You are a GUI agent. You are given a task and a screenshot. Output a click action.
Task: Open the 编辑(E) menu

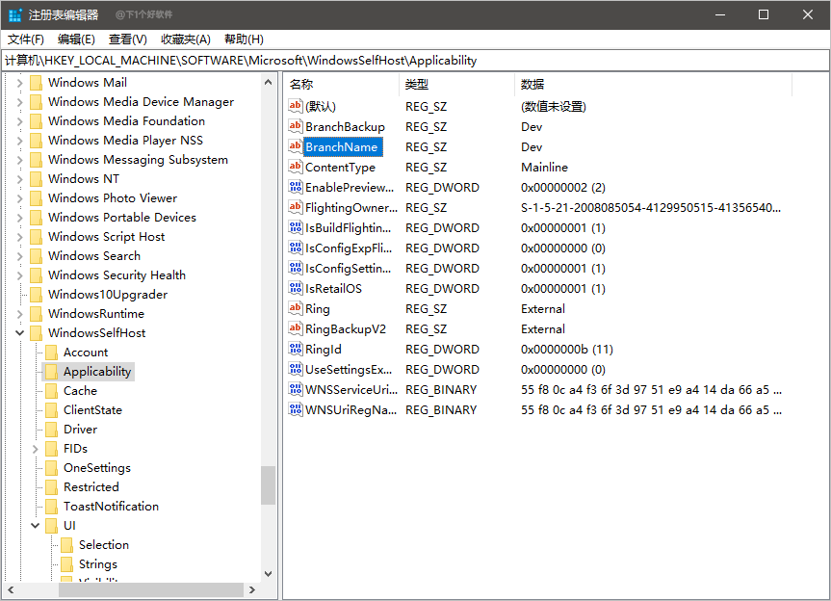coord(76,39)
